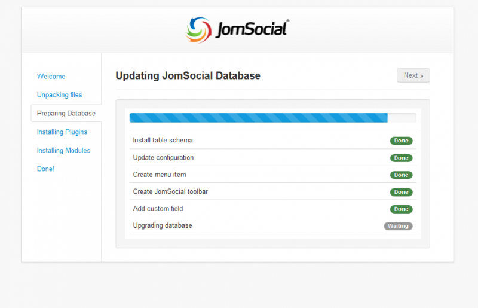The height and width of the screenshot is (308, 478).
Task: Open the Installing Plugins step
Action: pyautogui.click(x=62, y=132)
